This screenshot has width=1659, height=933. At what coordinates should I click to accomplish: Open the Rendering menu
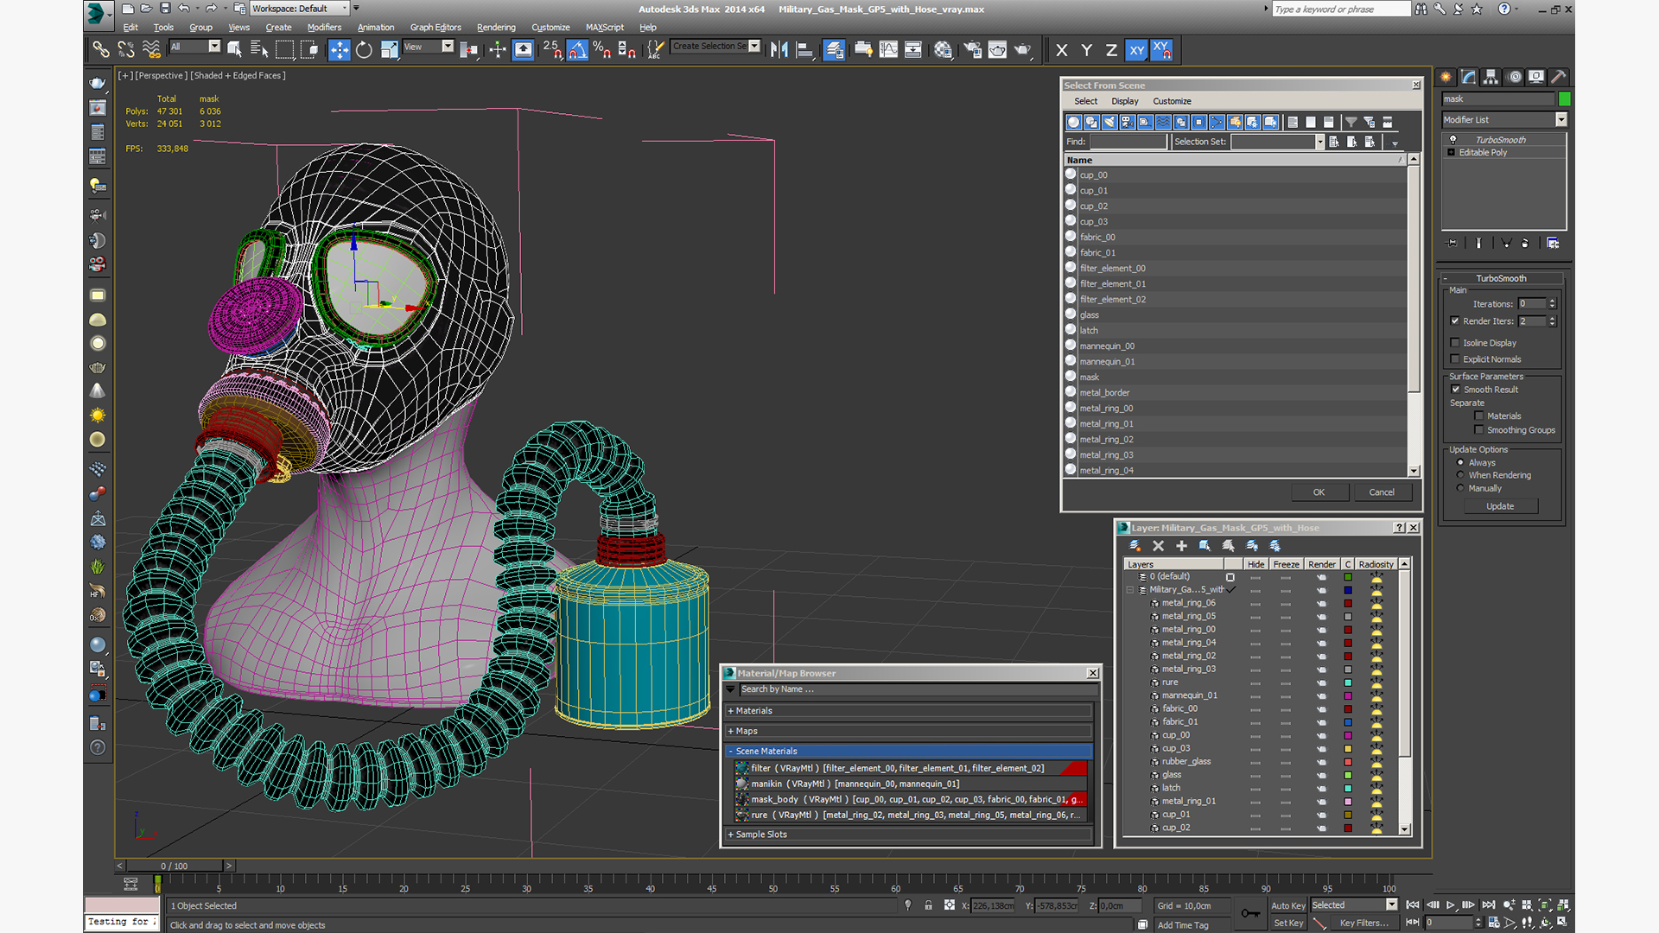[x=496, y=28]
